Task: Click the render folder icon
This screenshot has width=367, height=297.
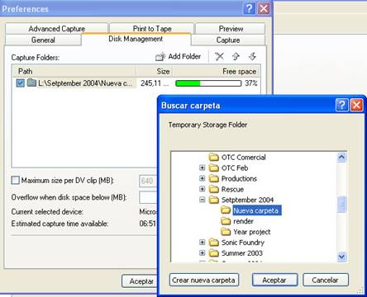Action: pyautogui.click(x=226, y=221)
